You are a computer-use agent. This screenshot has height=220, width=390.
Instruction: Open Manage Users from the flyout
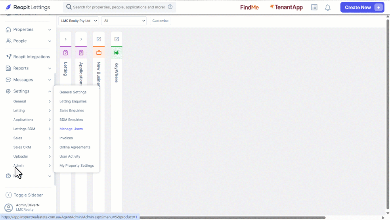coord(71,129)
